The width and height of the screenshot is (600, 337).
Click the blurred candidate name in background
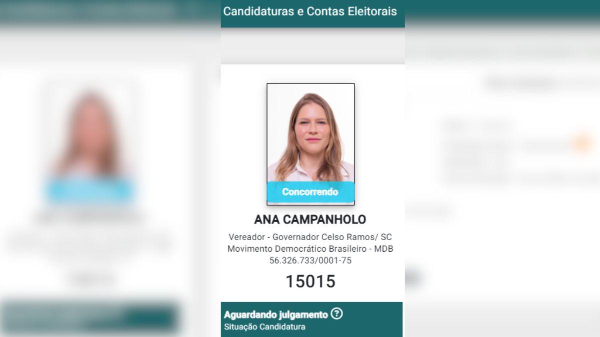(90, 218)
